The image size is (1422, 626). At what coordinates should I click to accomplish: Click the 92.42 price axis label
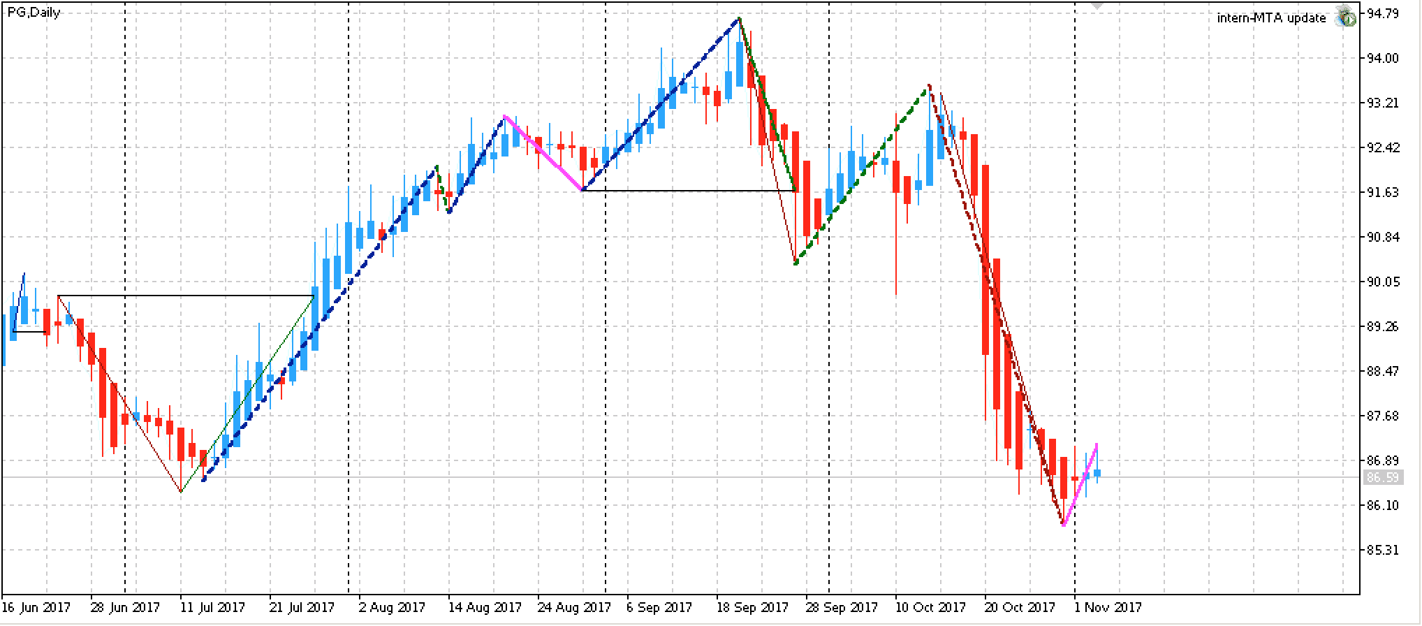1382,147
